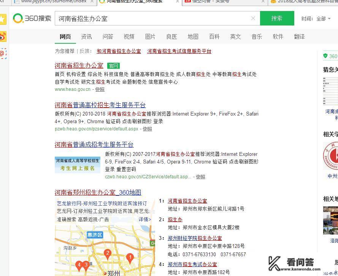Click the green 官网 badge
This screenshot has height=276, width=338.
[113, 66]
